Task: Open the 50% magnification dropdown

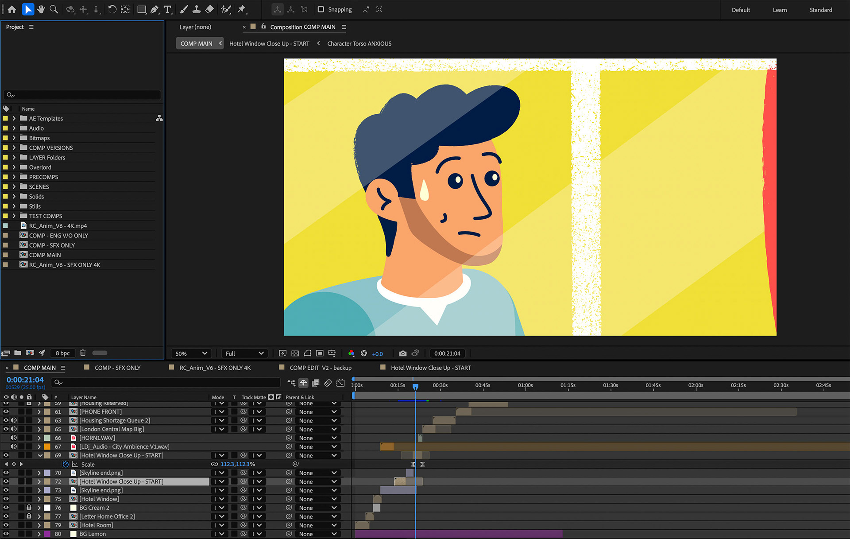Action: (191, 353)
